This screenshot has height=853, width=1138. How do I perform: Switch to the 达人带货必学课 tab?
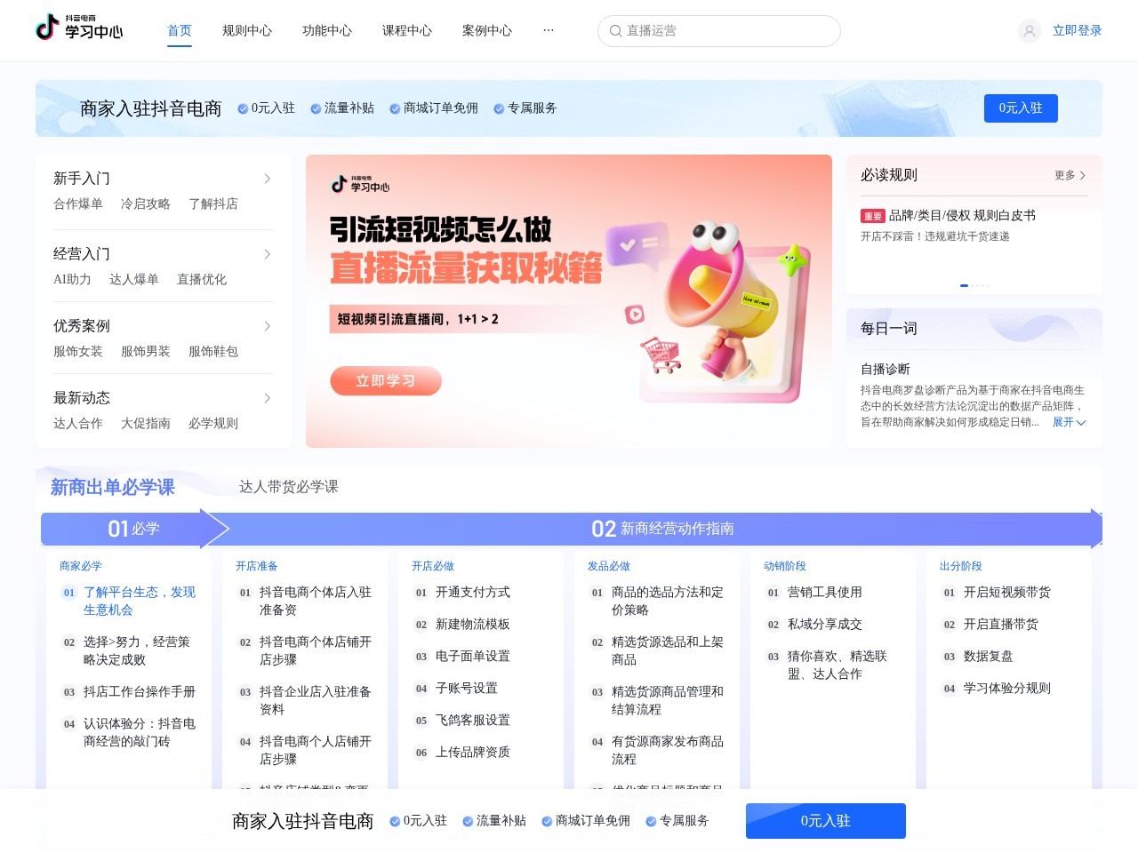(x=288, y=487)
